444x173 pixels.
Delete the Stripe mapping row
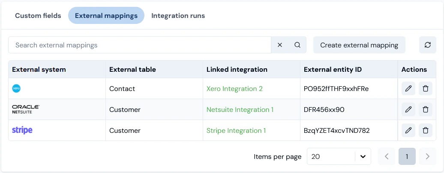[x=426, y=130]
